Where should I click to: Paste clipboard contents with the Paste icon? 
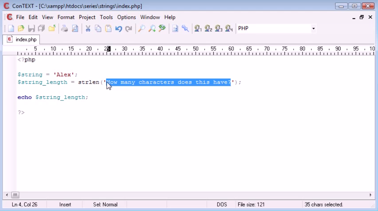point(108,28)
